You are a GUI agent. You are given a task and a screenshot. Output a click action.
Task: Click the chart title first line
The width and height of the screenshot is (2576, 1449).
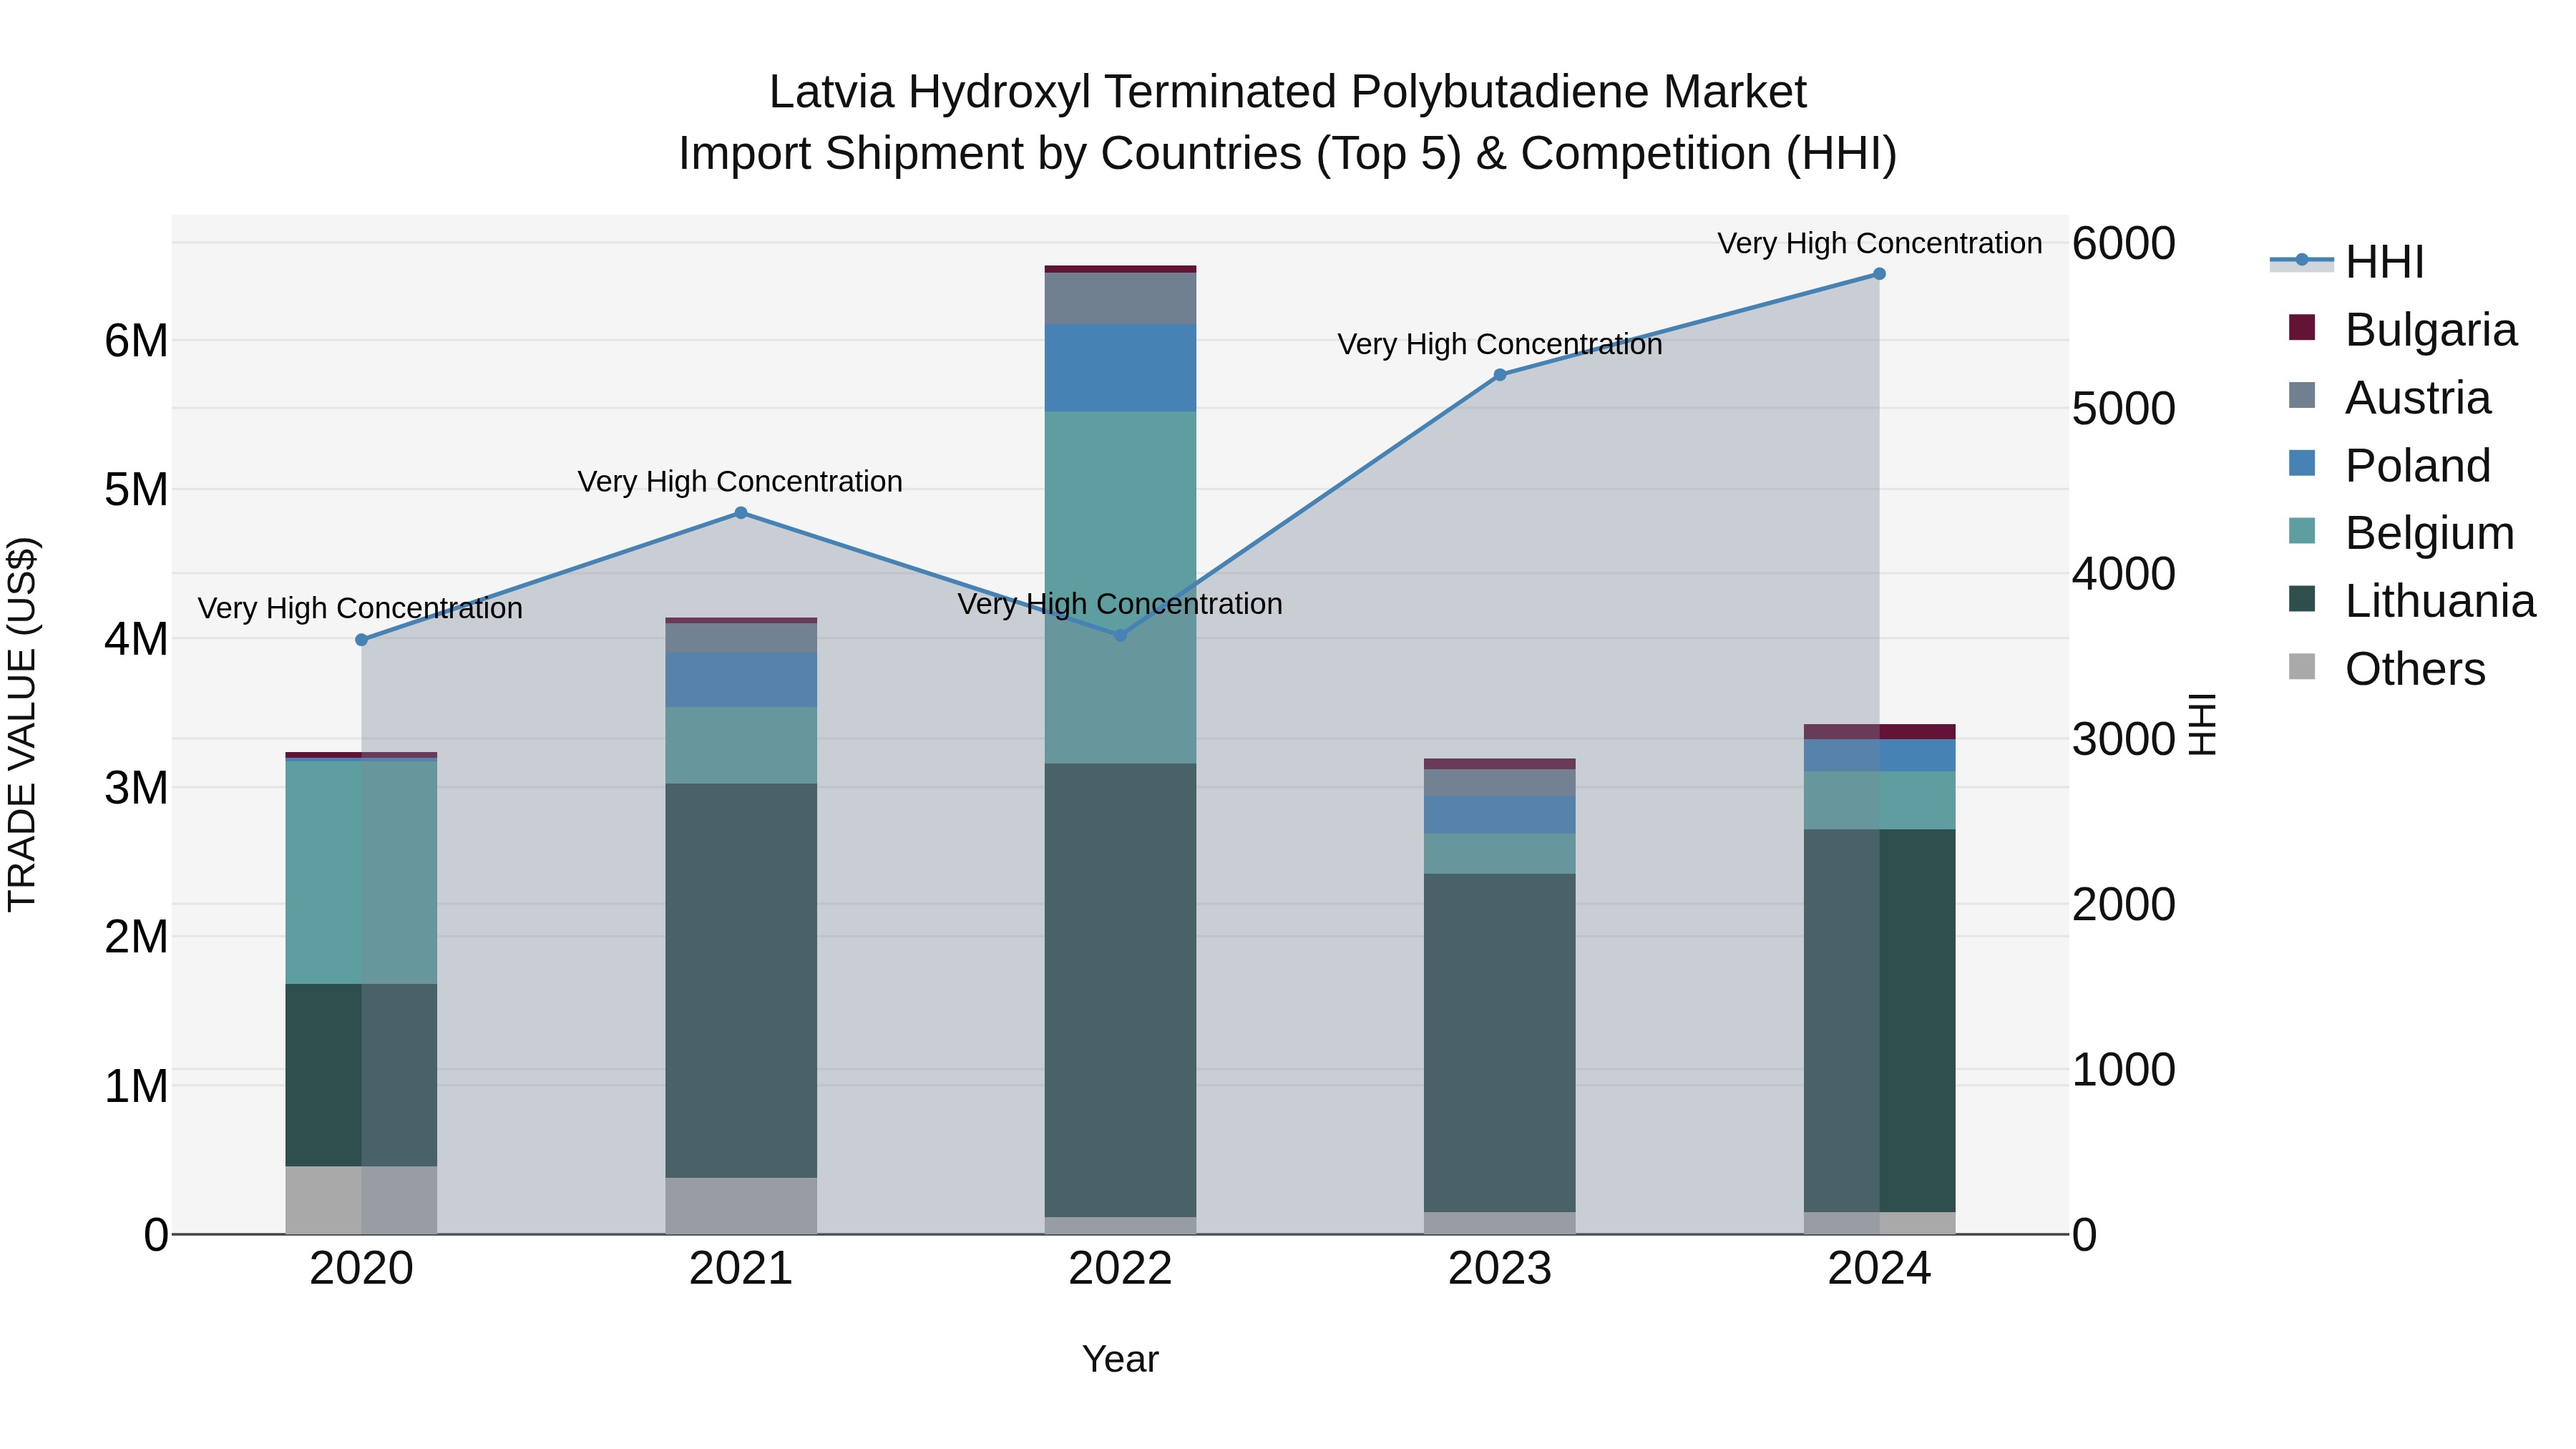[x=1288, y=92]
